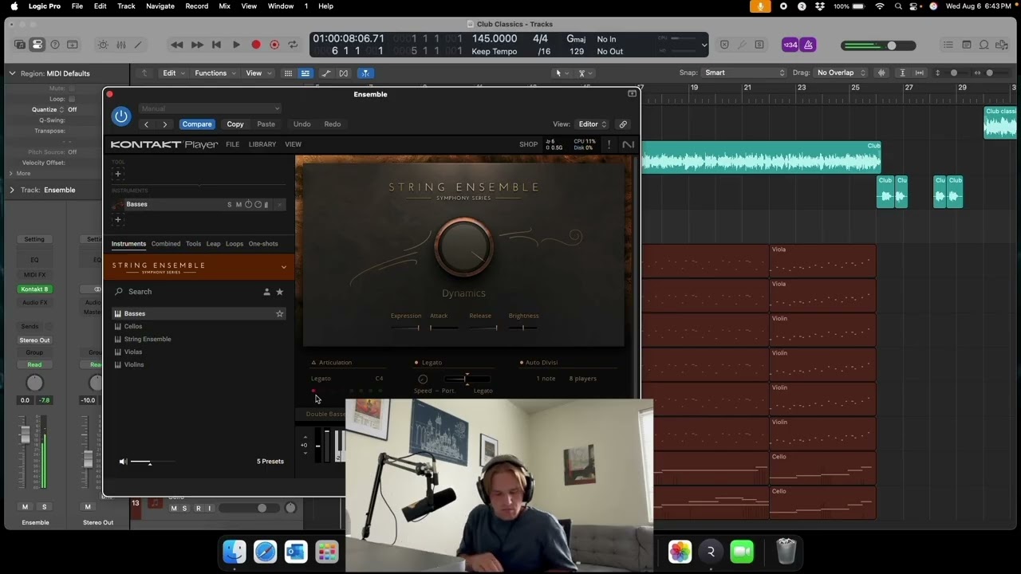Viewport: 1021px width, 574px height.
Task: Enable the Count-in 1234 button
Action: 790,45
